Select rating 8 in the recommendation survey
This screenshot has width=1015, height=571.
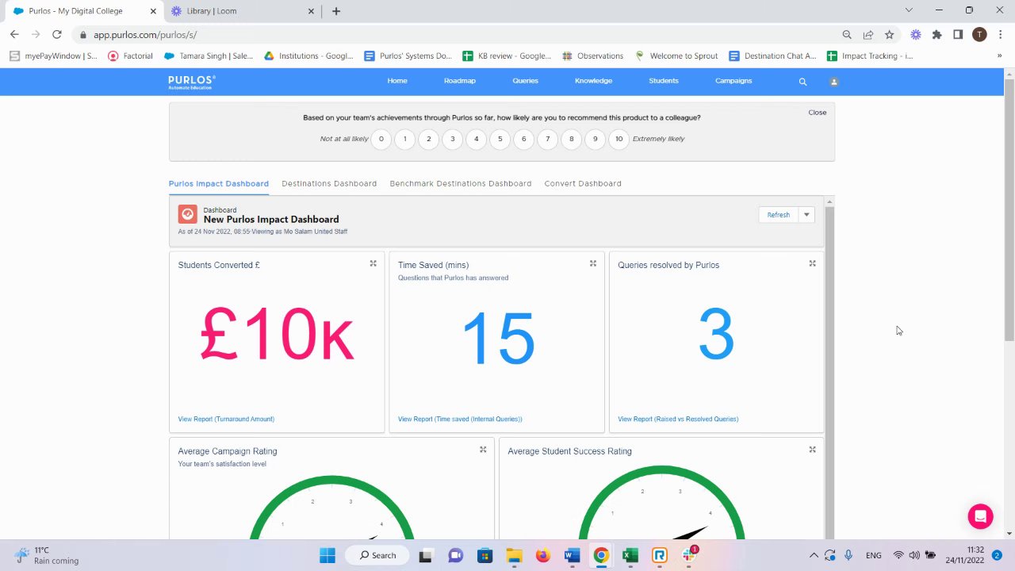tap(571, 139)
